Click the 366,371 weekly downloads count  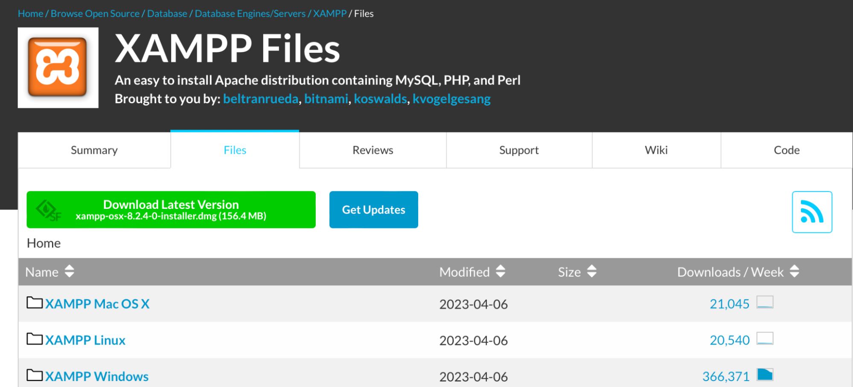726,376
